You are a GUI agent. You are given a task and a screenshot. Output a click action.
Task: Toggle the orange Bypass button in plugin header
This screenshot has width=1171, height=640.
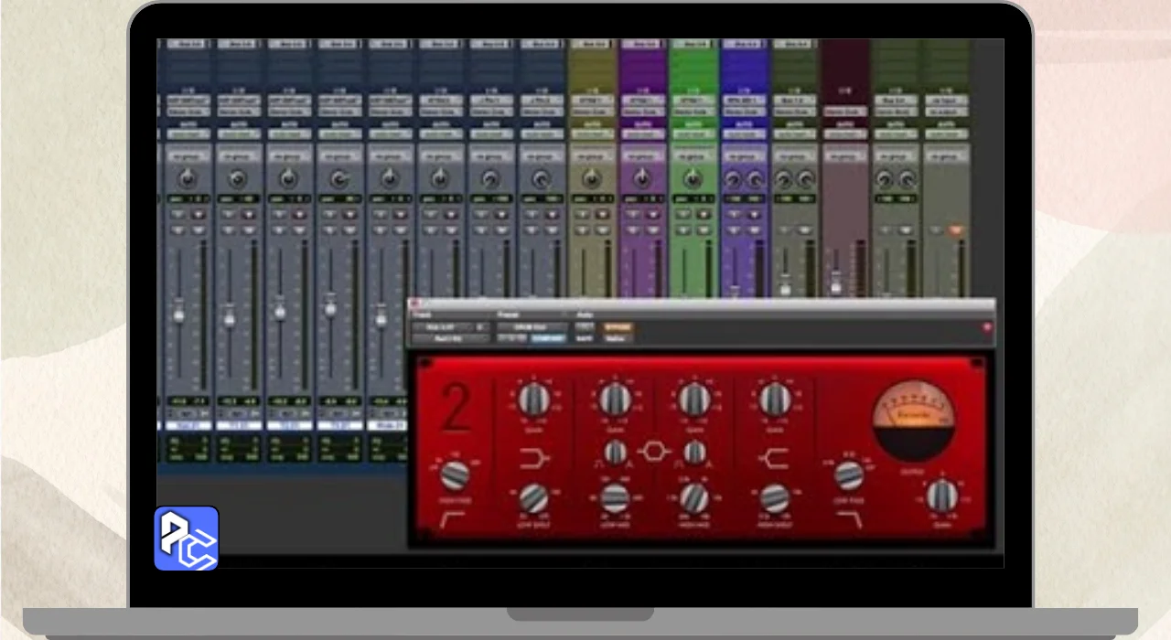tap(618, 327)
